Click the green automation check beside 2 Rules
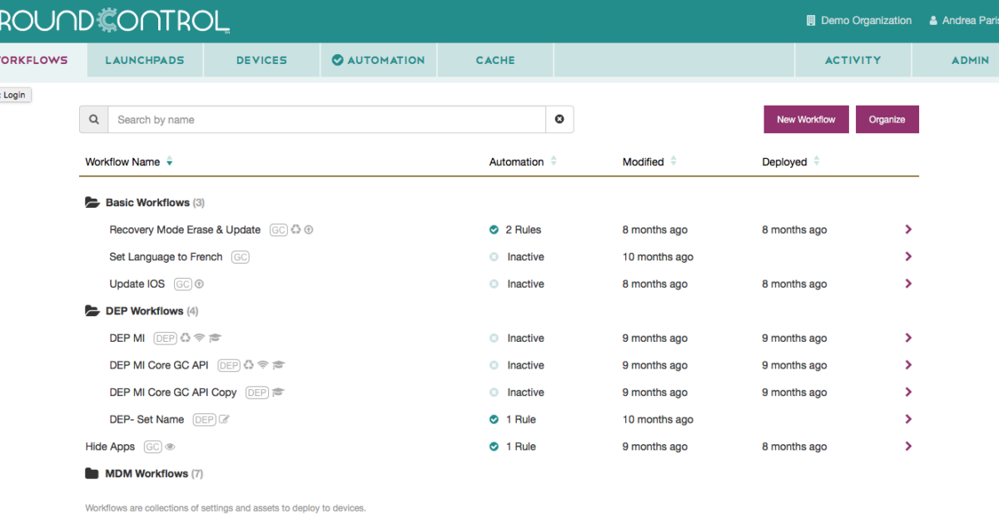This screenshot has height=524, width=999. (x=494, y=230)
